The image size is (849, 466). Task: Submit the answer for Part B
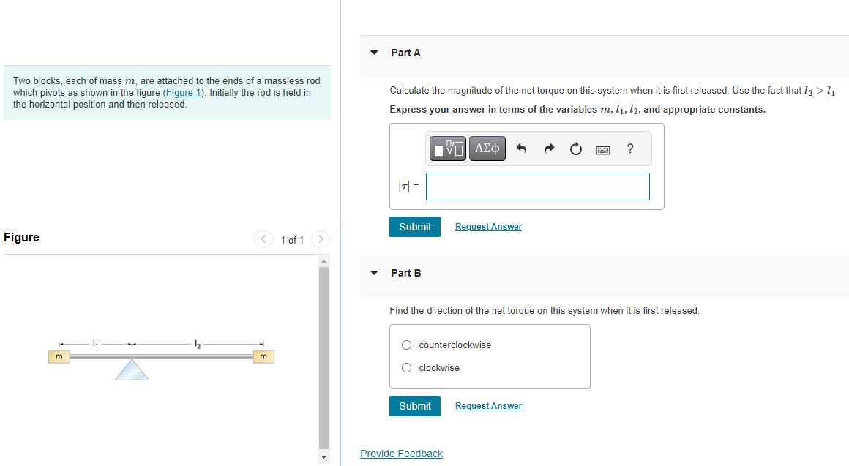[415, 405]
